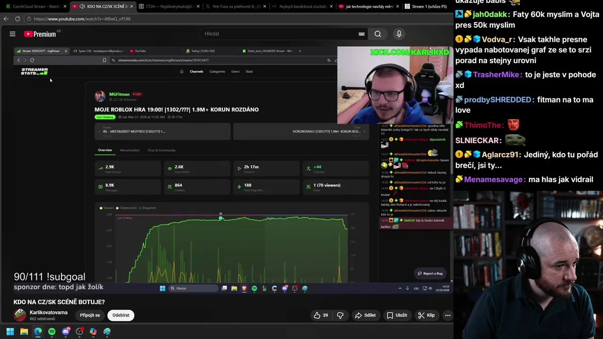The image size is (603, 339).
Task: Open Microsoft Edge from the taskbar
Action: pyautogui.click(x=38, y=331)
